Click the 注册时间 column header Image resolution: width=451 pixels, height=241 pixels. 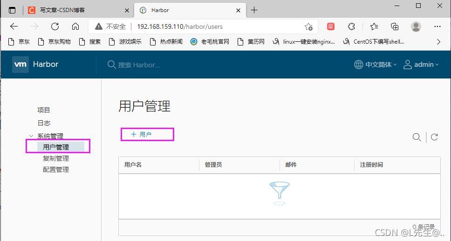pos(371,165)
